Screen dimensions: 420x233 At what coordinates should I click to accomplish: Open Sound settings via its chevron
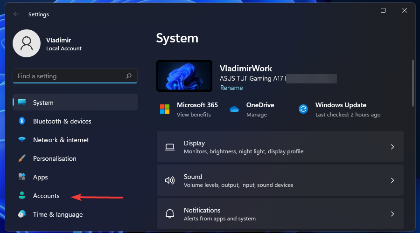(392, 180)
